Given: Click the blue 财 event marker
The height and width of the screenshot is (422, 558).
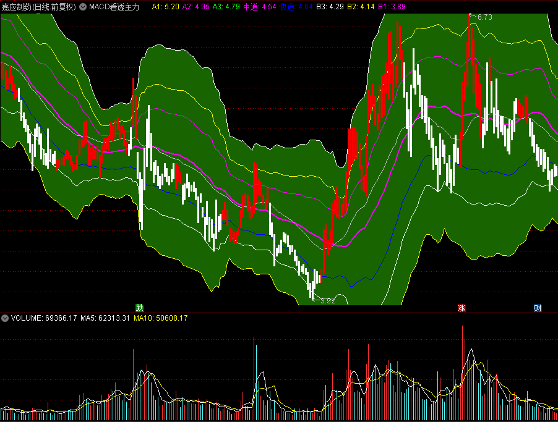Looking at the screenshot, I should coord(538,308).
